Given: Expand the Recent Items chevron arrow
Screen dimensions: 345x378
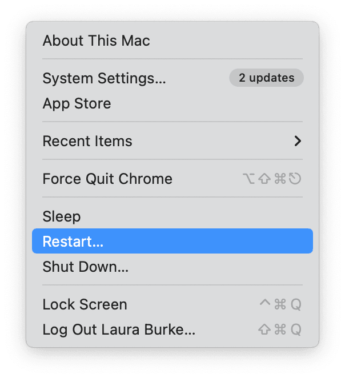Looking at the screenshot, I should (x=297, y=141).
